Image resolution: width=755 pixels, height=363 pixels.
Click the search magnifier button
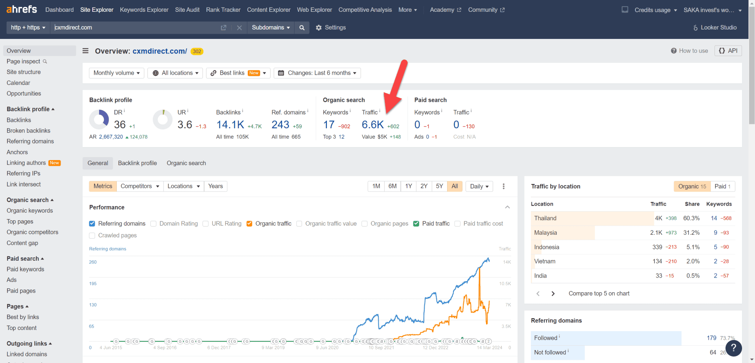point(302,28)
